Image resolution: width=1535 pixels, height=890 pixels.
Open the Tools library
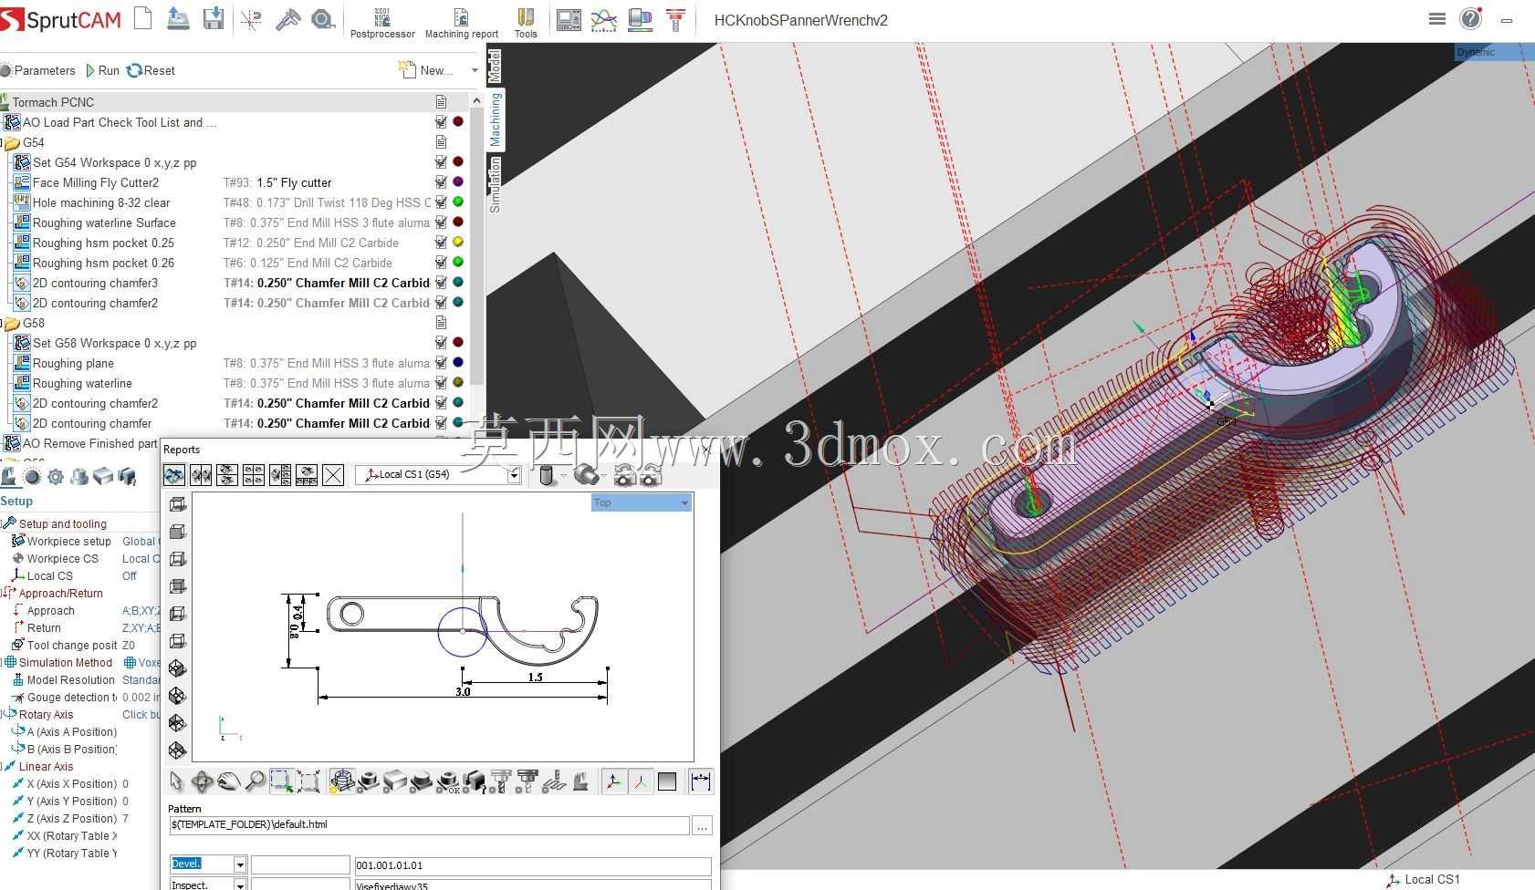tap(526, 23)
